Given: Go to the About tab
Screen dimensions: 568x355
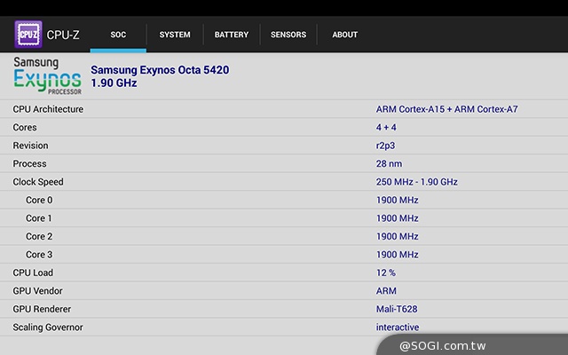Looking at the screenshot, I should pos(344,35).
